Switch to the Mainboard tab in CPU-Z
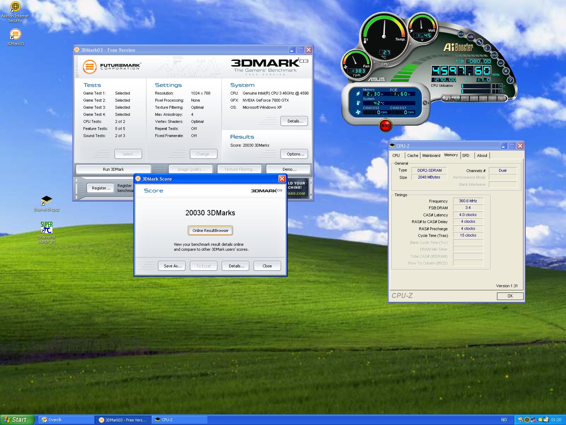Screen dimensions: 566x425 [431, 155]
